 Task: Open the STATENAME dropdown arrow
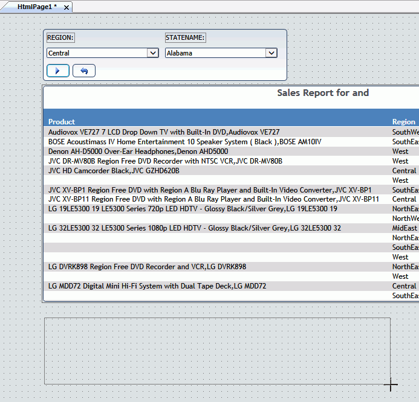point(271,53)
